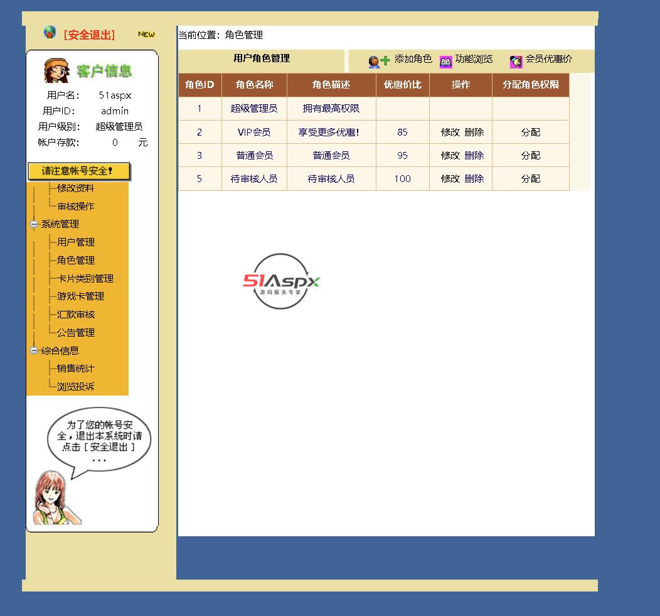Click the 当前位置: 角色管理 breadcrumb
Image resolution: width=660 pixels, height=616 pixels.
221,35
